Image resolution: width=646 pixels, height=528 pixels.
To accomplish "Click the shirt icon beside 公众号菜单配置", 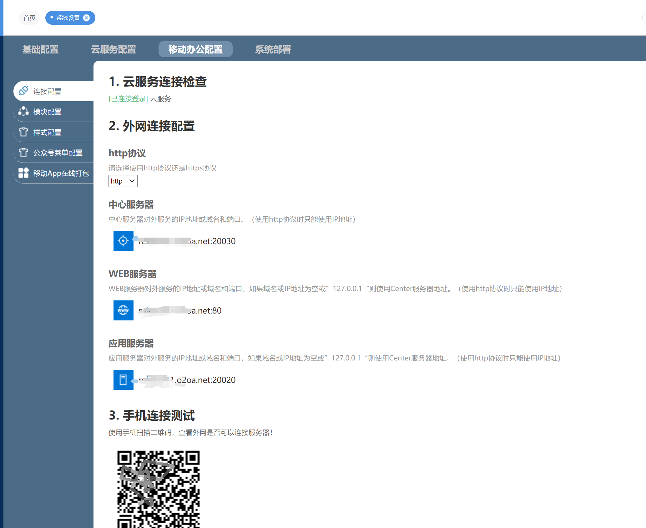I will (x=23, y=153).
